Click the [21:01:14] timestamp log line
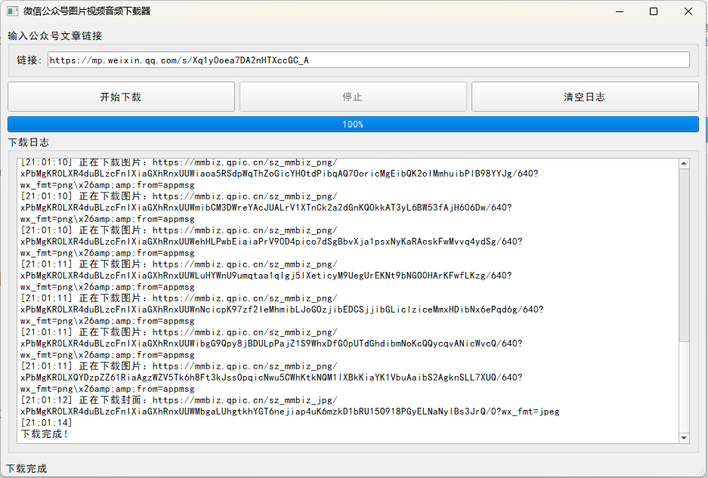Screen dimensions: 708x478 coord(46,423)
